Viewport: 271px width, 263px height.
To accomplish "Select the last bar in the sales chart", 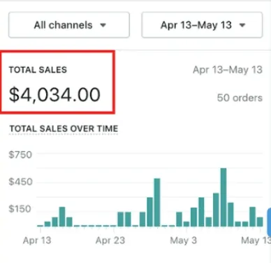I will (x=260, y=222).
